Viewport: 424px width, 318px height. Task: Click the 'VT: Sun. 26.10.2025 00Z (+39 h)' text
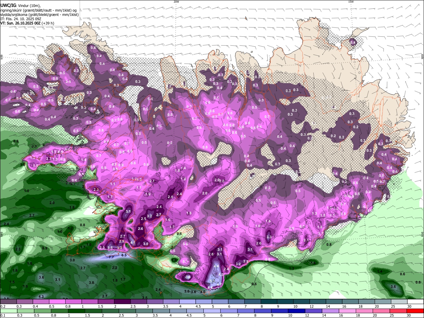[x=27, y=23]
